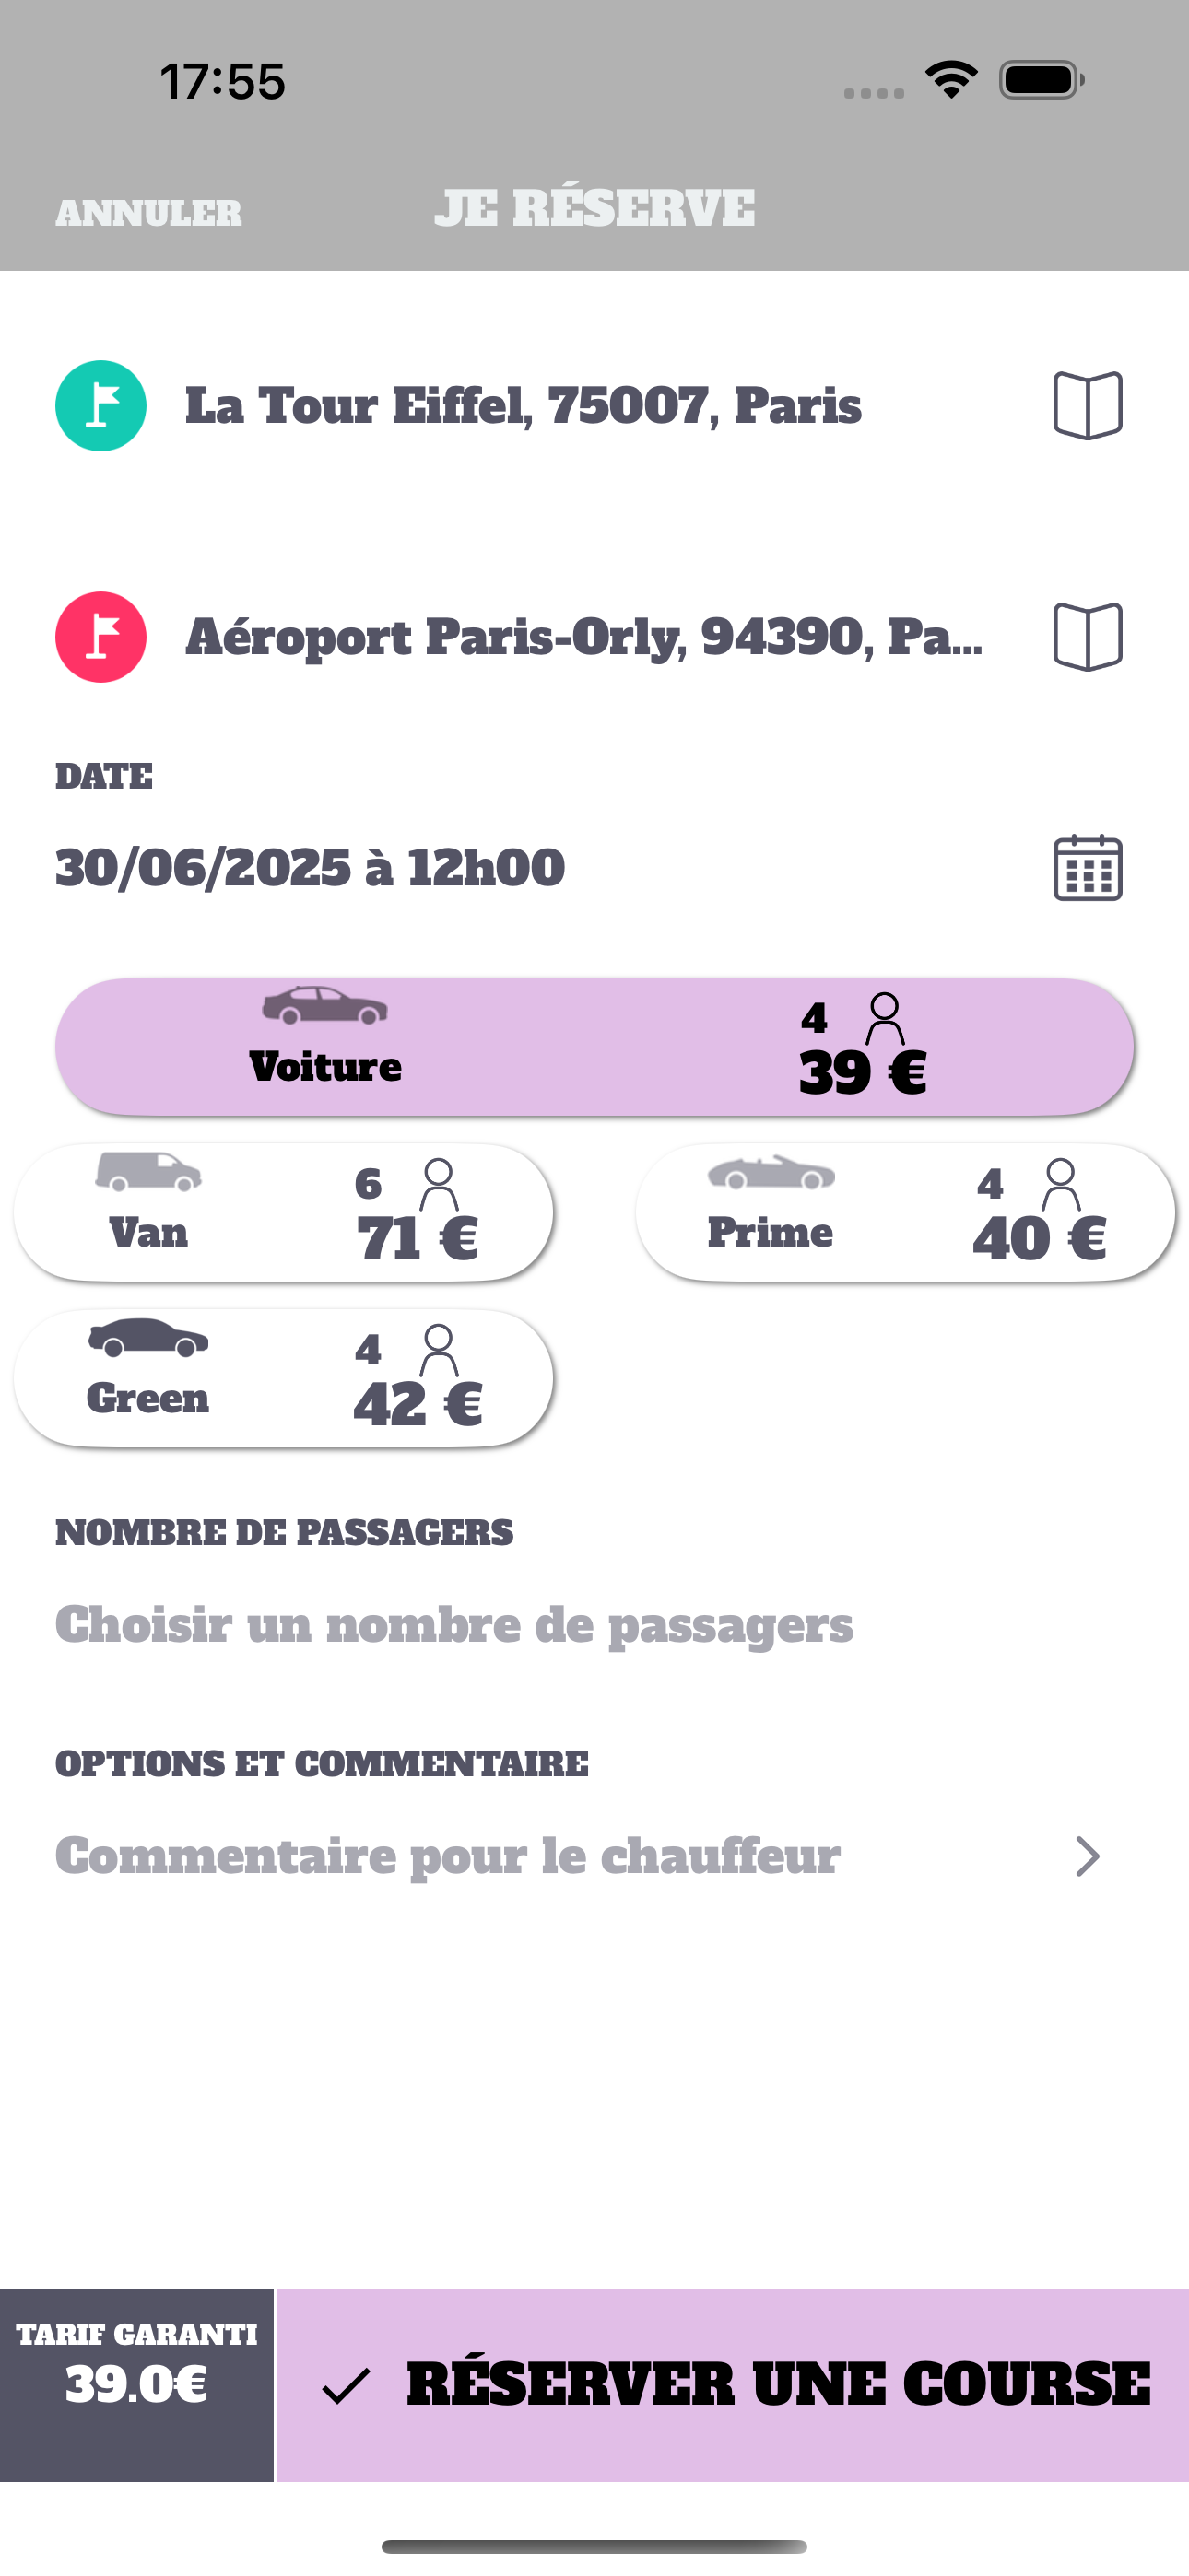Image resolution: width=1189 pixels, height=2576 pixels.
Task: Select the Green option at 42 €
Action: [x=283, y=1378]
